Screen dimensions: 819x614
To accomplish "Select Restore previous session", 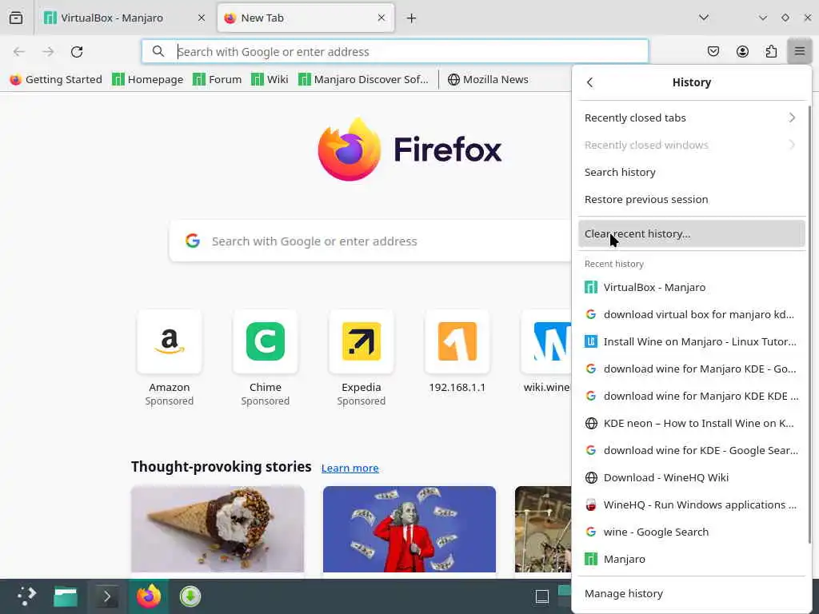I will (x=692, y=199).
